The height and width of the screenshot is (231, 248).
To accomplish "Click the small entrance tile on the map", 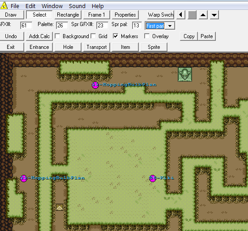I will (60, 207).
